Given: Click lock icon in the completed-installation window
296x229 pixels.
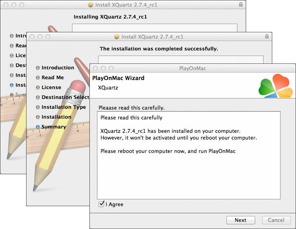Looking at the screenshot, I should tap(267, 37).
